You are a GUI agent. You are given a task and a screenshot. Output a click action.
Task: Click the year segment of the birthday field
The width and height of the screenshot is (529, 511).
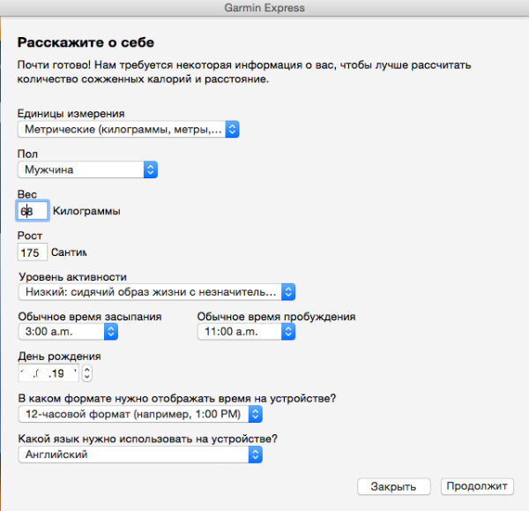[67, 373]
